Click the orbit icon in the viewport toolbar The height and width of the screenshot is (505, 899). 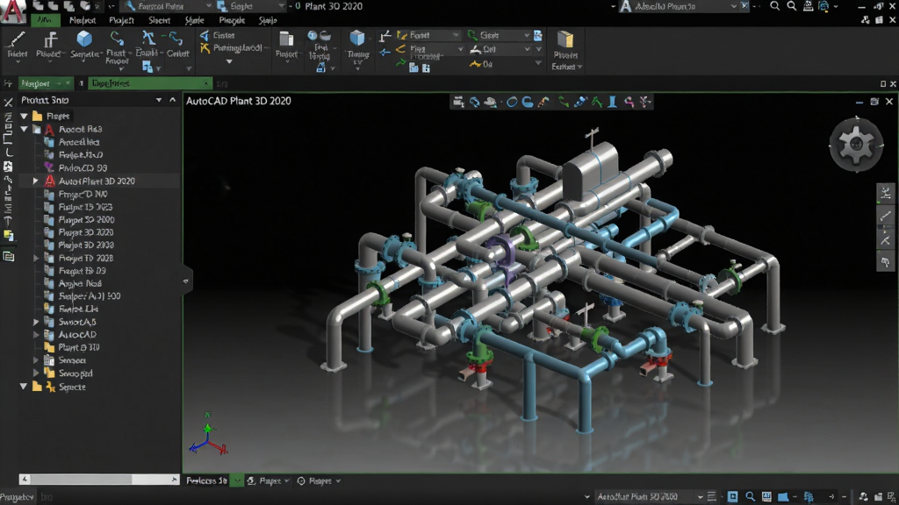pyautogui.click(x=475, y=102)
